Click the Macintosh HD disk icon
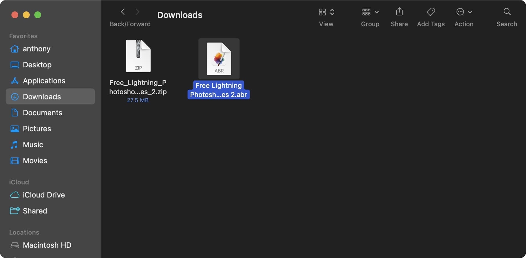Image resolution: width=526 pixels, height=258 pixels. 15,245
